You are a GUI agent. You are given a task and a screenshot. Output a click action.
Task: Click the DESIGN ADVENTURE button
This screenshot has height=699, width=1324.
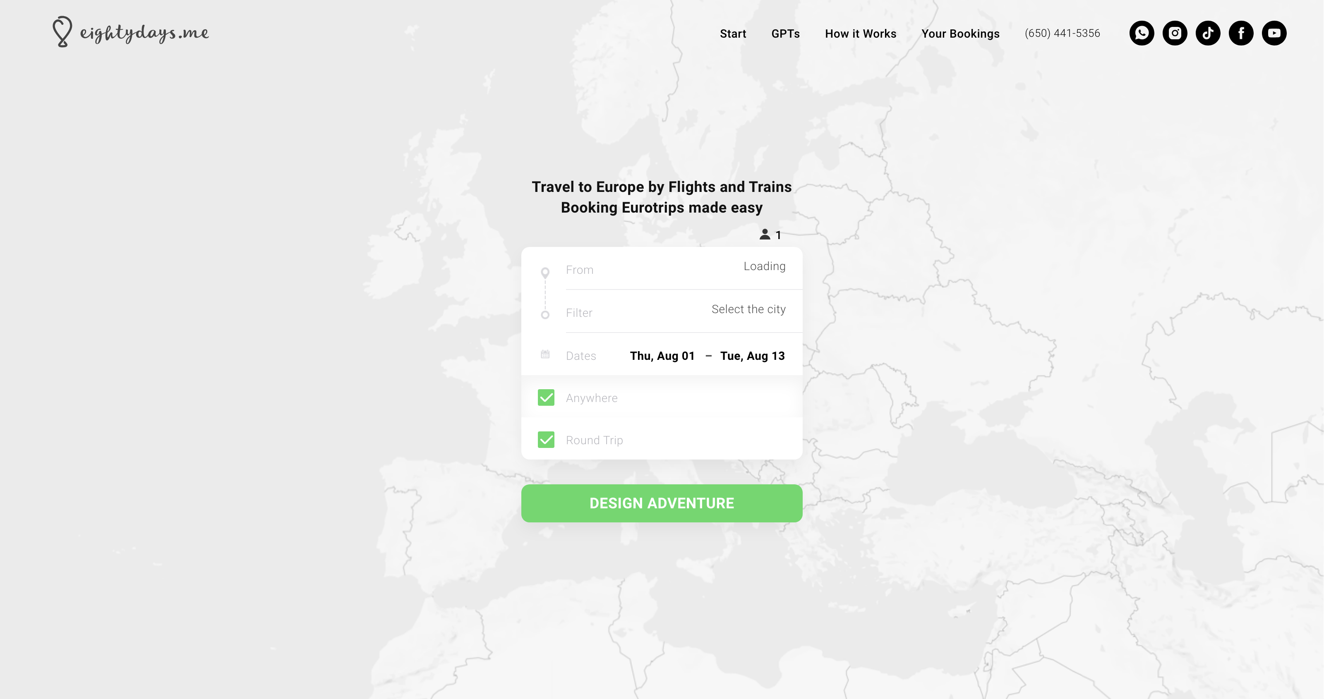[x=662, y=503]
